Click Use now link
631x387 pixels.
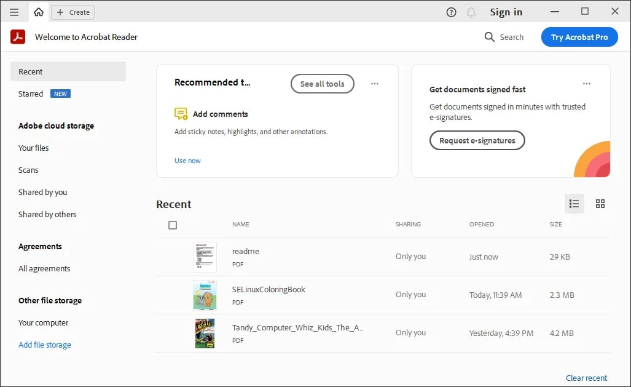[x=187, y=161]
